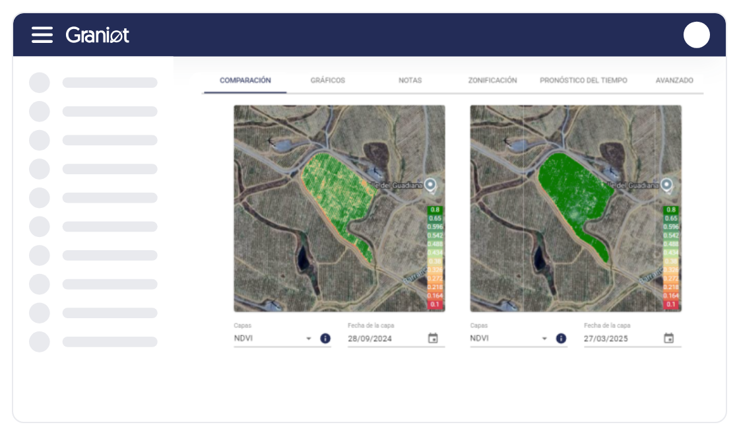The width and height of the screenshot is (739, 435).
Task: Open the Notas tab
Action: pyautogui.click(x=410, y=81)
